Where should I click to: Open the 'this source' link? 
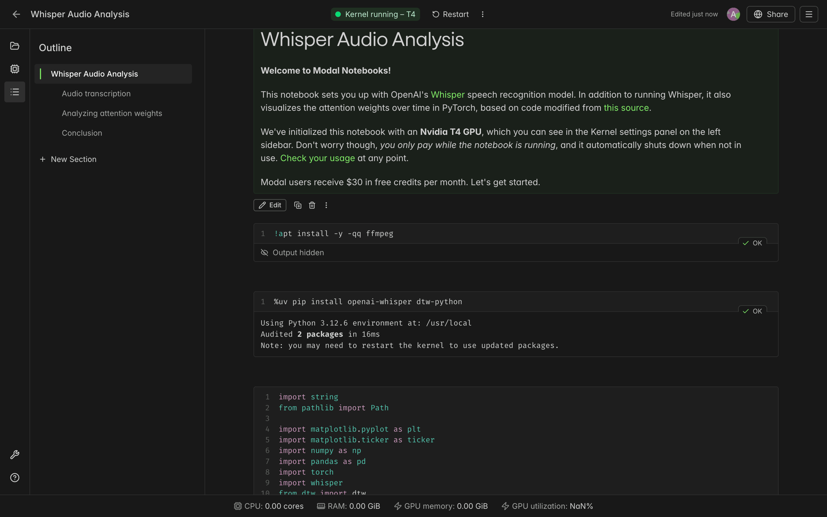click(x=626, y=108)
